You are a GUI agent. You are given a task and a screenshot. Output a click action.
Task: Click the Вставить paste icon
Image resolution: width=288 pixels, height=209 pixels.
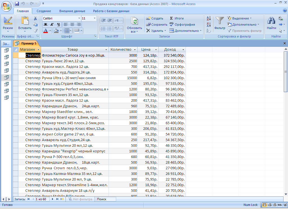point(25,21)
